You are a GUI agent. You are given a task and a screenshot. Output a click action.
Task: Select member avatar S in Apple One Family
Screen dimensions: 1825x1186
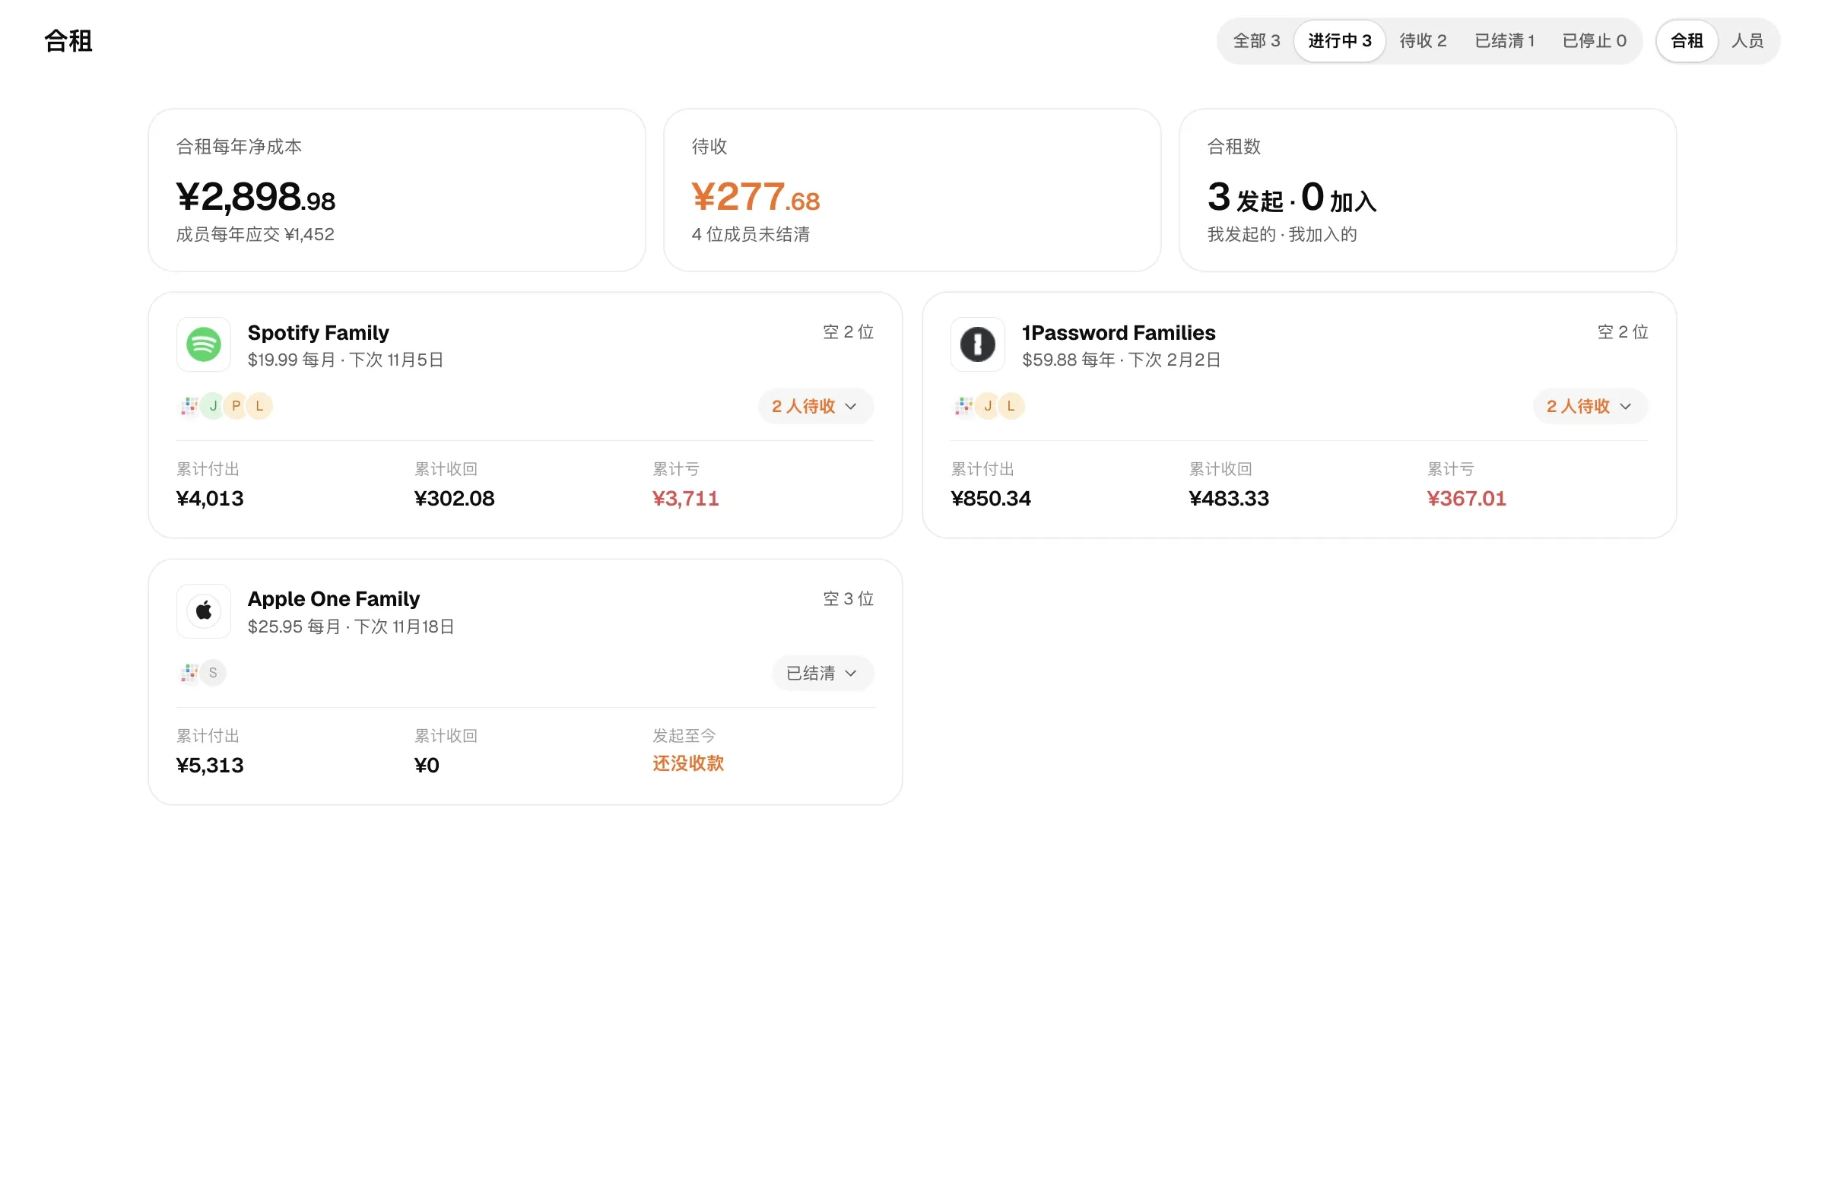[x=213, y=672]
